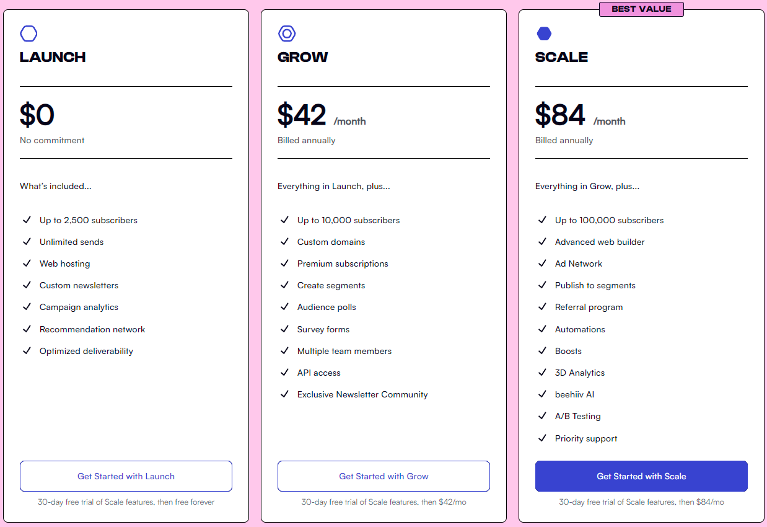This screenshot has height=527, width=767.
Task: Click the double hexagon icon above GROW
Action: [287, 33]
